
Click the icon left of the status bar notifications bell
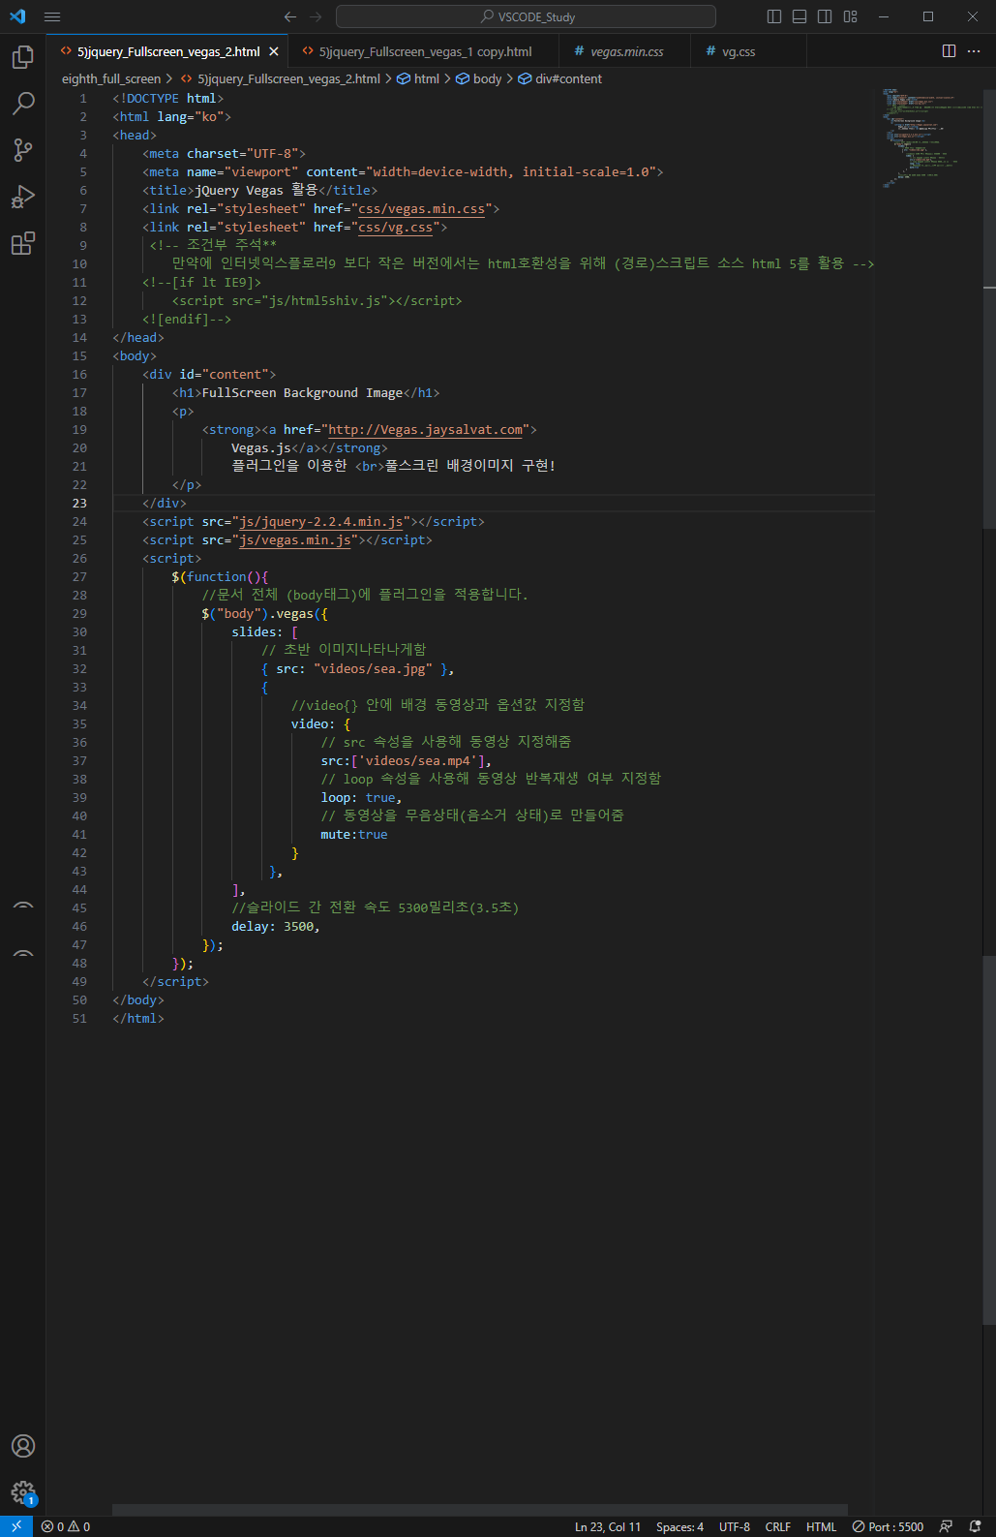pyautogui.click(x=946, y=1526)
